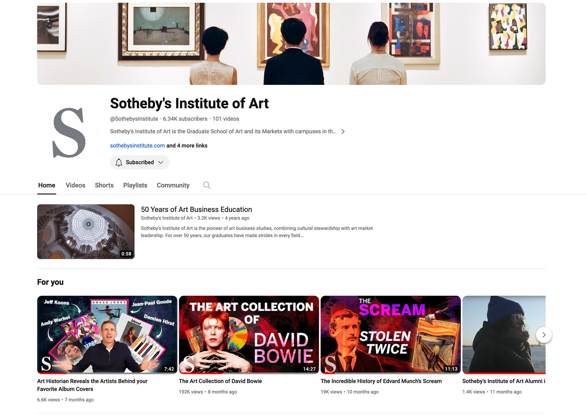Image resolution: width=586 pixels, height=420 pixels.
Task: Click the featured video description text
Action: click(x=257, y=232)
